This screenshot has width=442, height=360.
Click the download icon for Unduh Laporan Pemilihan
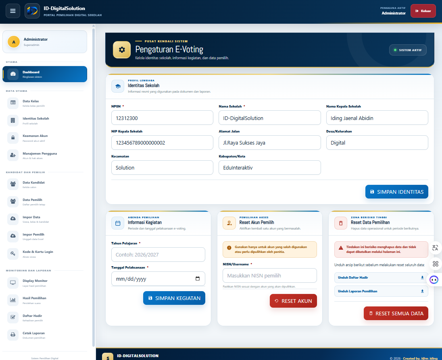(422, 291)
